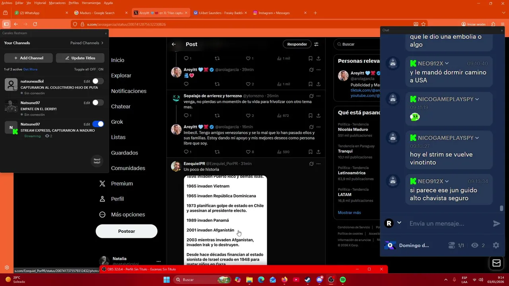Bookmark this page with the star
Viewport: 509px width, 286px height.
tap(424, 24)
